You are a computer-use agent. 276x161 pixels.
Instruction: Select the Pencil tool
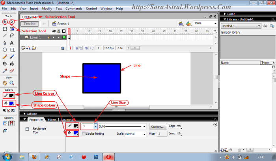5,57
